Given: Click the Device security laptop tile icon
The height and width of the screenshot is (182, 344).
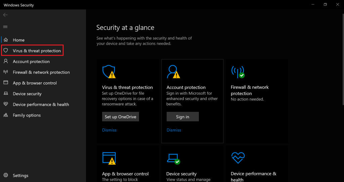Looking at the screenshot, I should click(173, 158).
